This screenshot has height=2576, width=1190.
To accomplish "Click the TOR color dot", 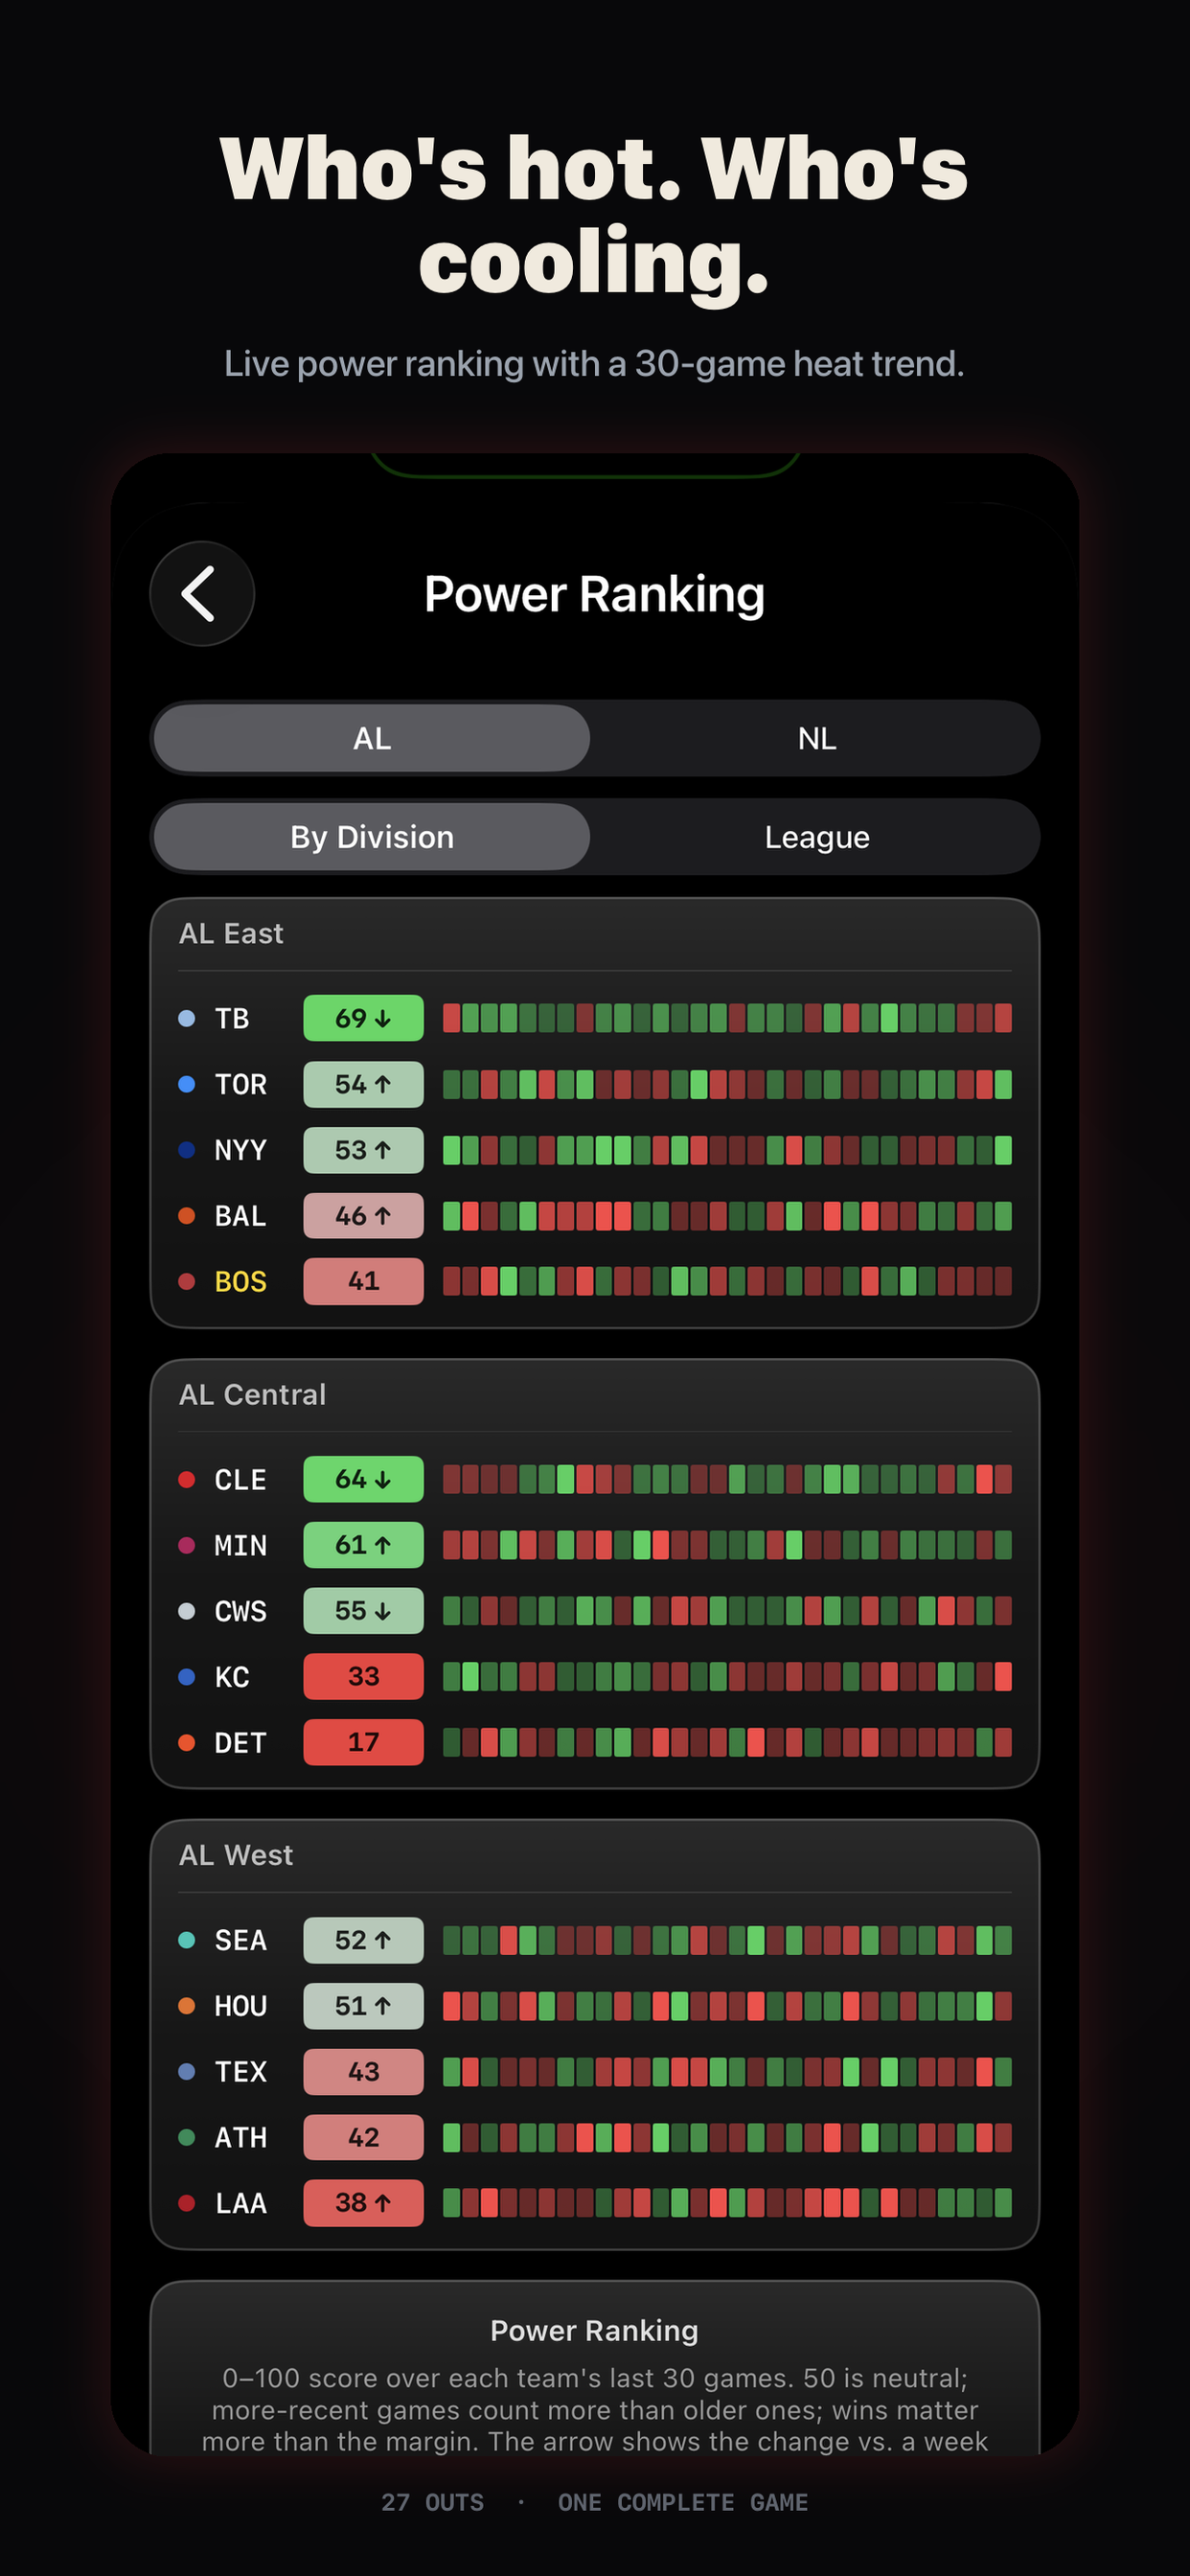I will coord(186,1084).
